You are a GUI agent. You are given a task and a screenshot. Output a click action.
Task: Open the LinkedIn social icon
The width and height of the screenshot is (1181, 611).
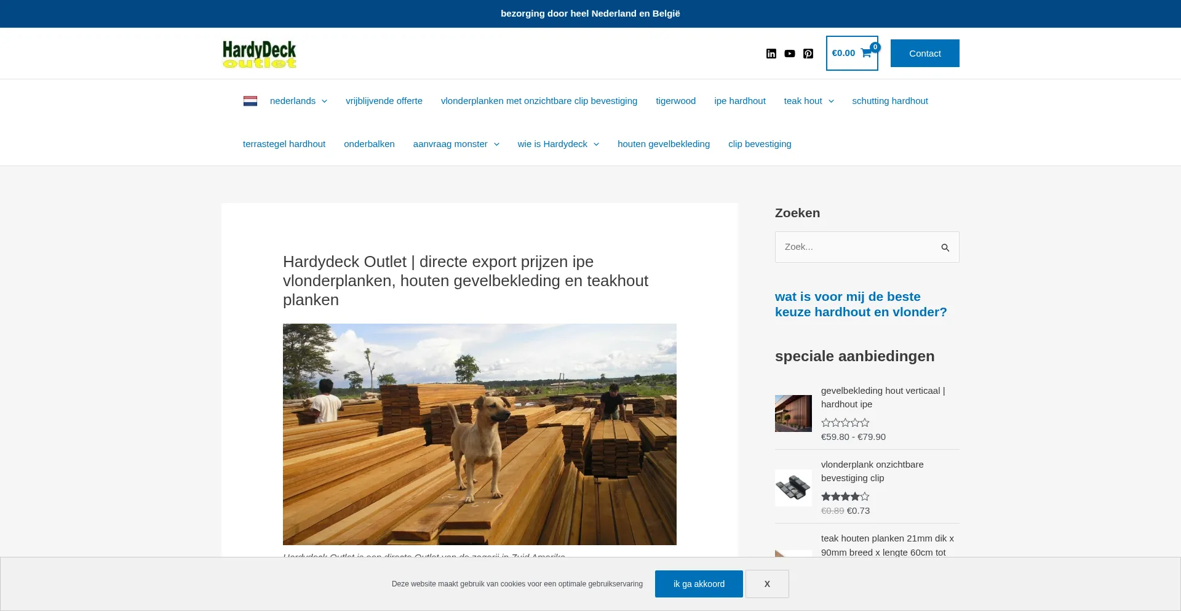click(771, 54)
